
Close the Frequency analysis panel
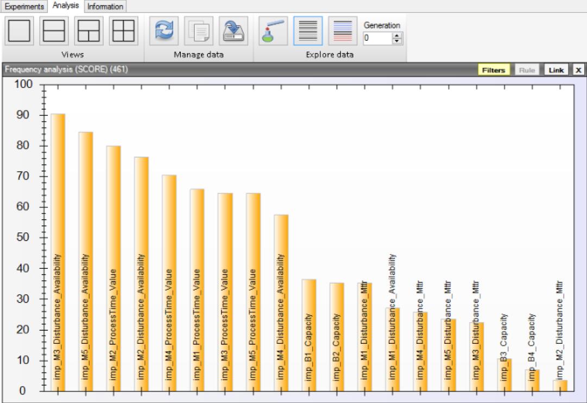point(578,70)
